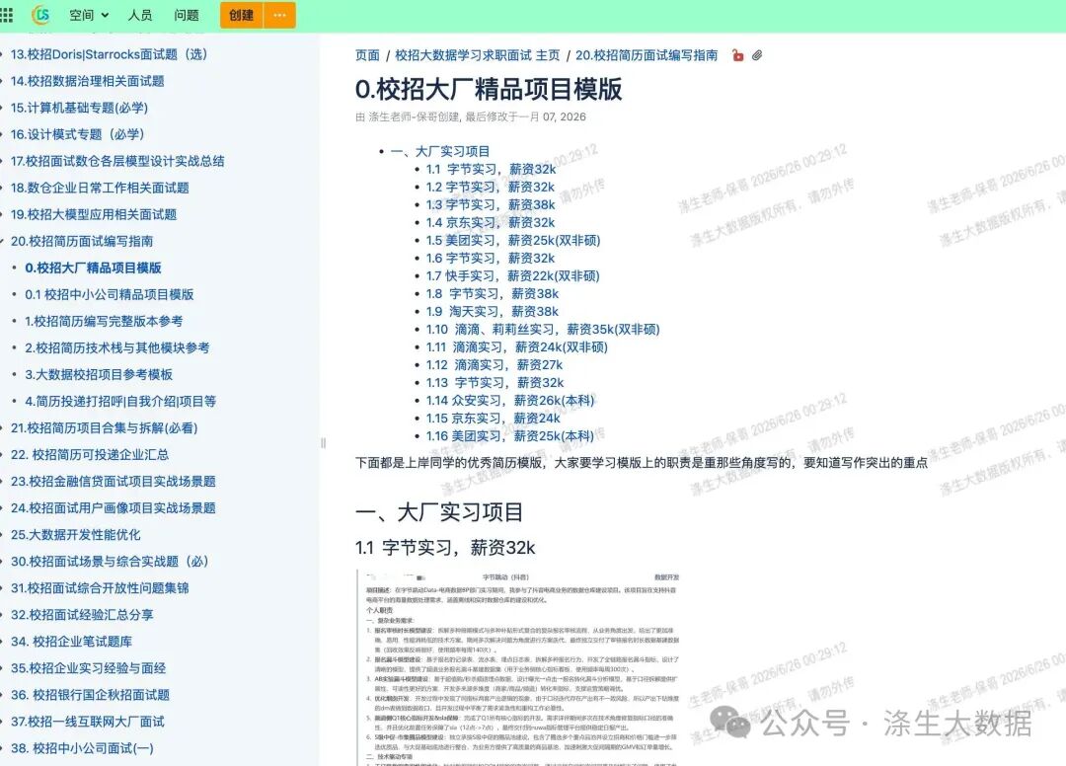Jump to 1.8 字节实习，薪资38k
1066x766 pixels.
493,293
